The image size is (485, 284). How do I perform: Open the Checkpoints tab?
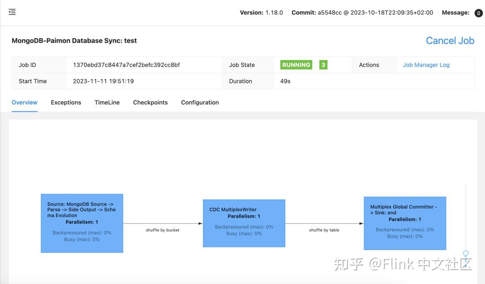tap(150, 102)
